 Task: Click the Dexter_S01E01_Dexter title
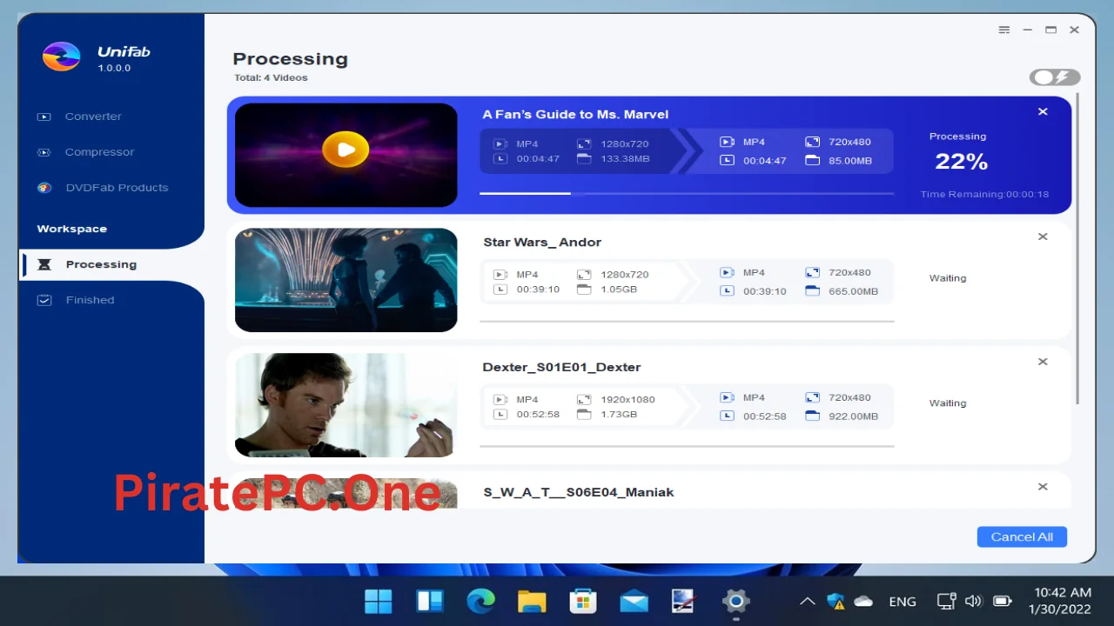(x=561, y=368)
